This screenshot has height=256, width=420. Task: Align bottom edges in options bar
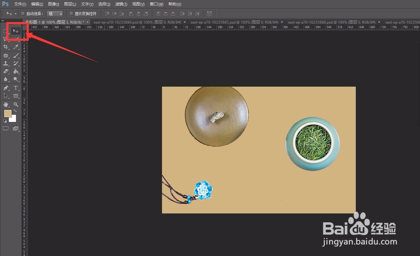(122, 14)
